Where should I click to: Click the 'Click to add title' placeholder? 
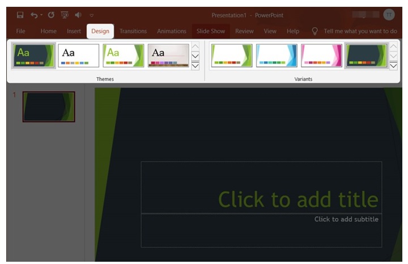click(297, 199)
